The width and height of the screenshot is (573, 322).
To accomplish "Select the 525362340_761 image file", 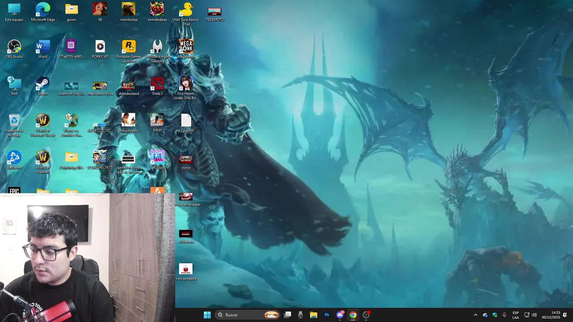I will click(100, 160).
